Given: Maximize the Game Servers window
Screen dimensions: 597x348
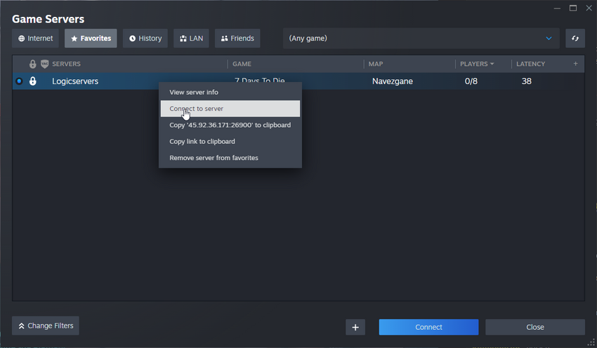Looking at the screenshot, I should pos(572,8).
